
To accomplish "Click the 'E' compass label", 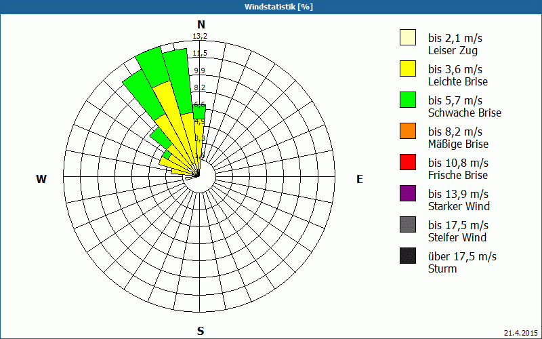I will (x=360, y=179).
